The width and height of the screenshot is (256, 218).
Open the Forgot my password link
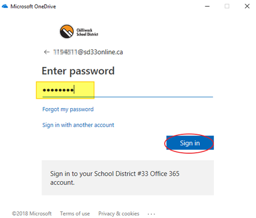68,109
